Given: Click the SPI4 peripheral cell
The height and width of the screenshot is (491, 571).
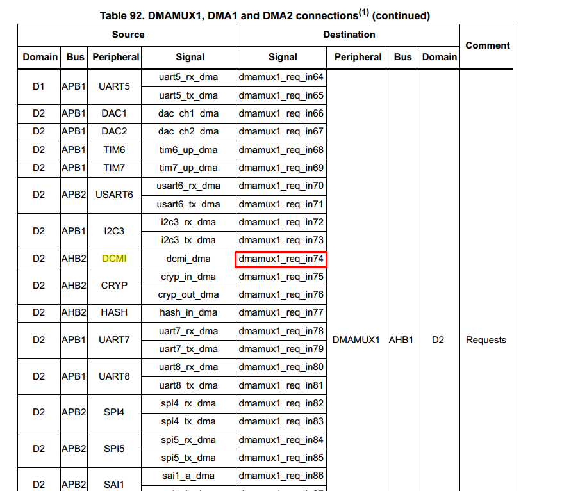Looking at the screenshot, I should (x=114, y=412).
